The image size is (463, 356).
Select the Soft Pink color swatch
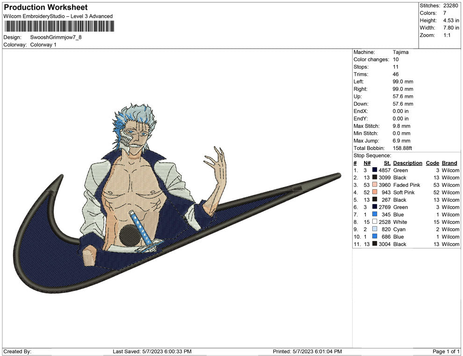click(x=375, y=192)
